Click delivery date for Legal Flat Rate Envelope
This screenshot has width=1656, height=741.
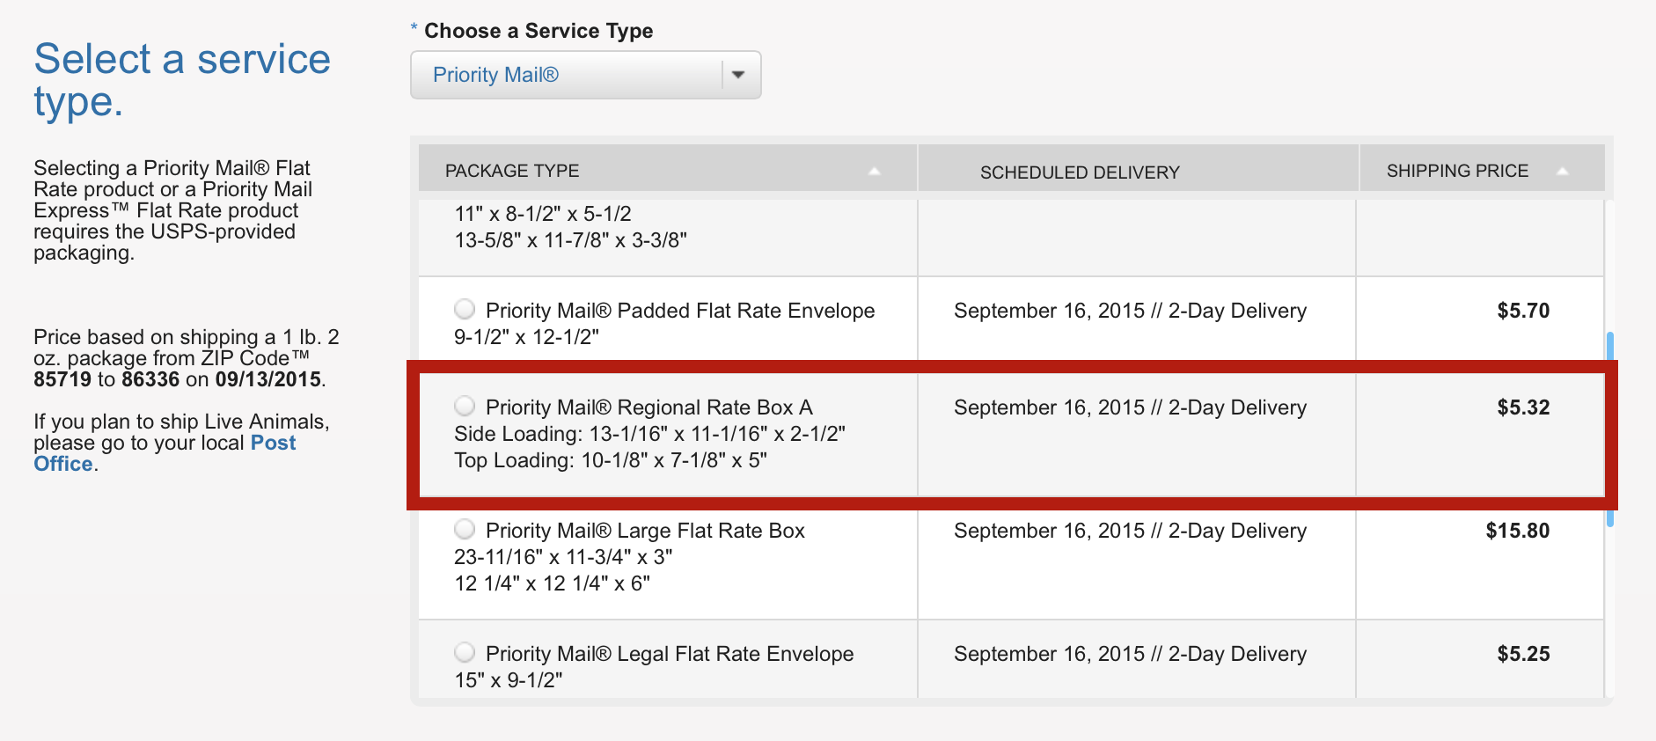[x=1130, y=654]
